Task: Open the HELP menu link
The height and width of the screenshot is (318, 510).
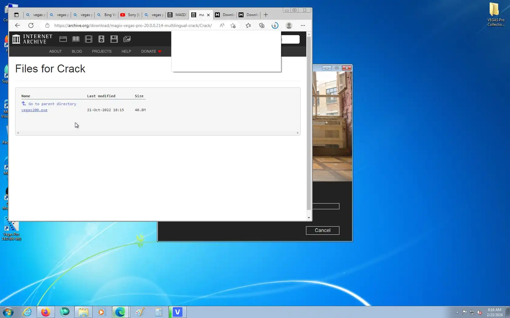Action: point(126,51)
